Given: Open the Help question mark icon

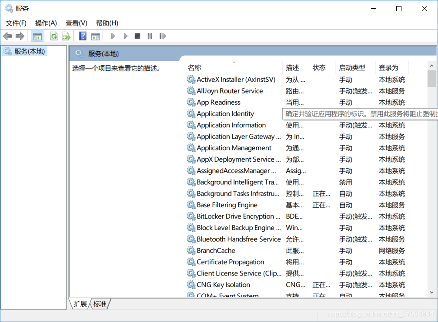Looking at the screenshot, I should (83, 36).
